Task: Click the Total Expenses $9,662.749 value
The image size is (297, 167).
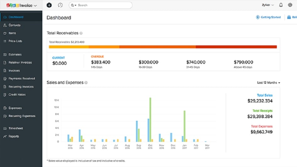Action: 262,132
